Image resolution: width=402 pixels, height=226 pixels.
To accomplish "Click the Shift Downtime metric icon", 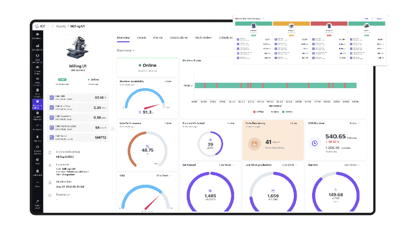I will click(x=52, y=117).
